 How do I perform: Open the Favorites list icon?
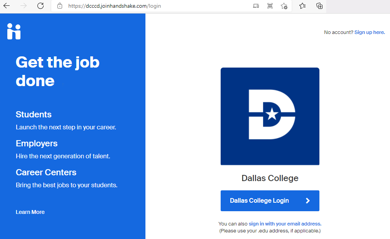coord(302,6)
